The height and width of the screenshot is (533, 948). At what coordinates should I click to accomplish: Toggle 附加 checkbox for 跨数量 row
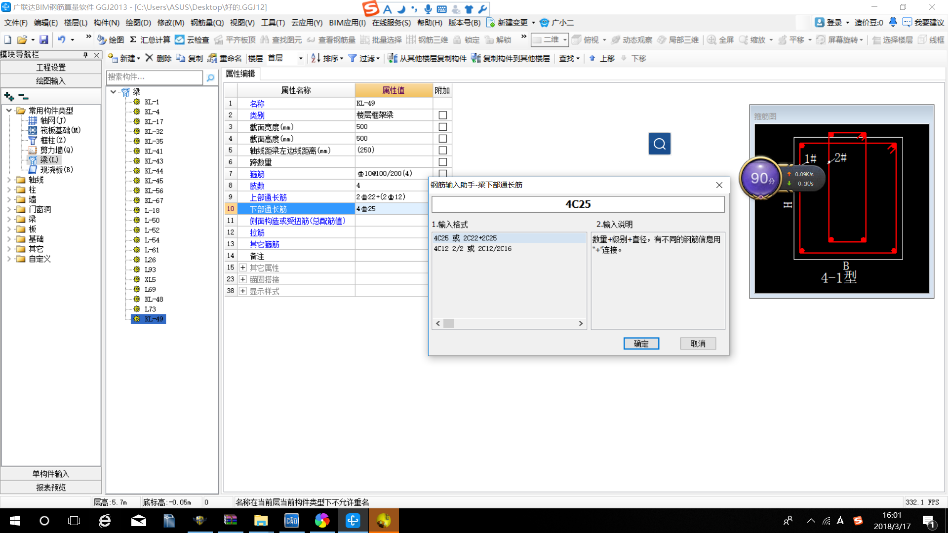[x=442, y=162]
